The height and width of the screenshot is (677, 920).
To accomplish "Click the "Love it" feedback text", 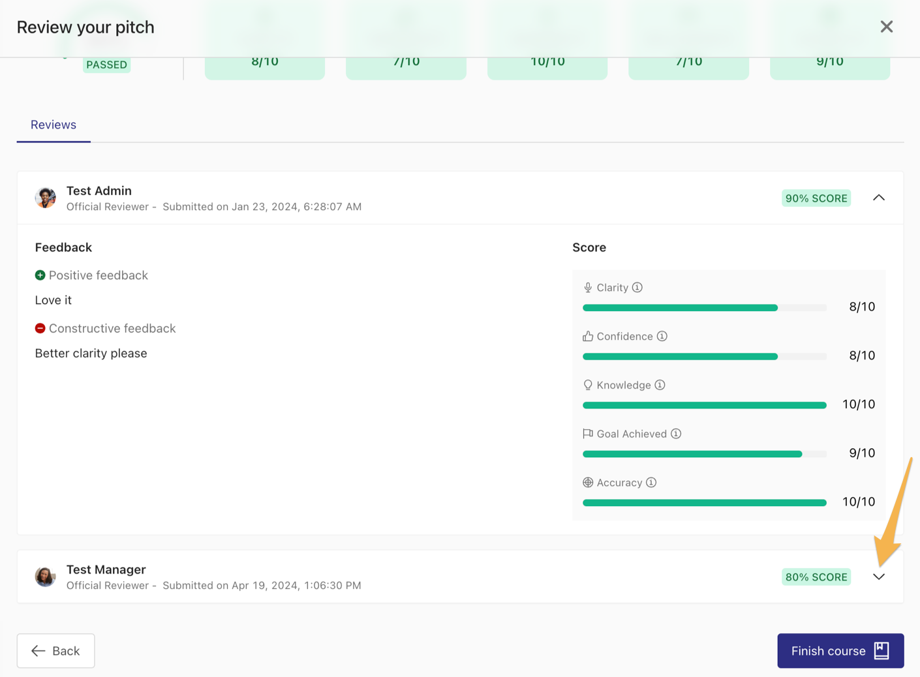I will pos(54,300).
